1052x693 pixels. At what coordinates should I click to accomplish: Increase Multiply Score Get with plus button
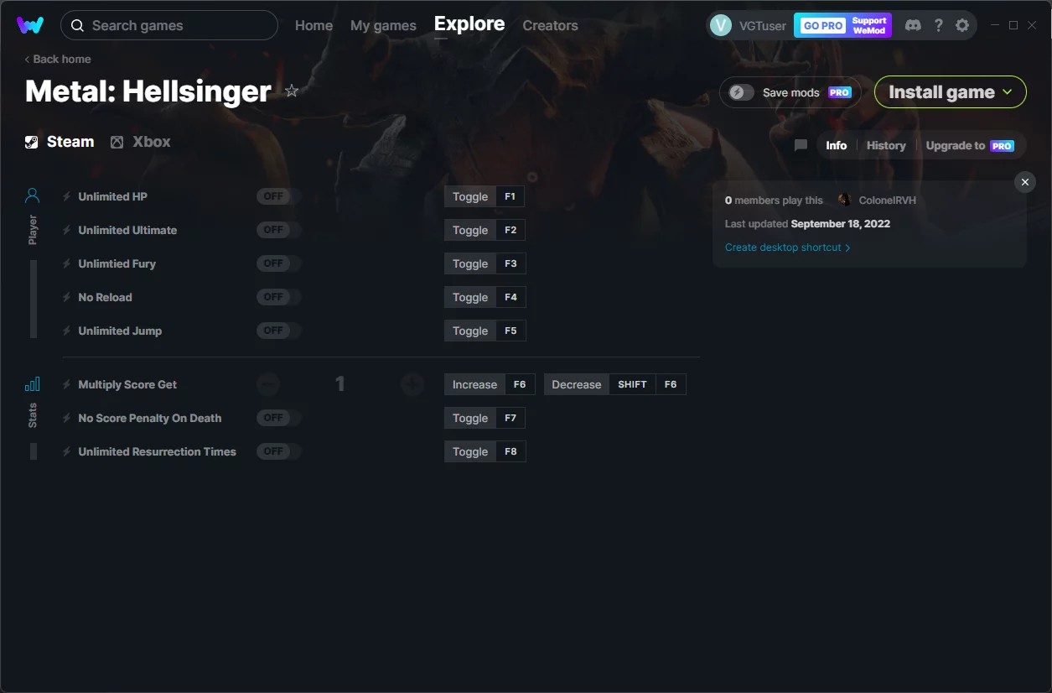click(412, 384)
